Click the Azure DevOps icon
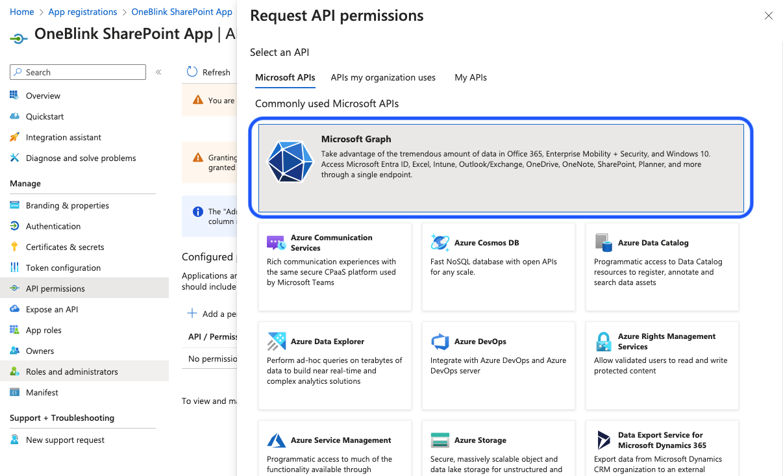Viewport: 783px width, 476px height. 440,342
